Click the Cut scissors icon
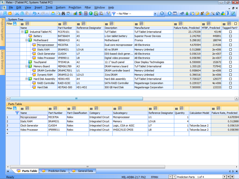 [x=17, y=13]
